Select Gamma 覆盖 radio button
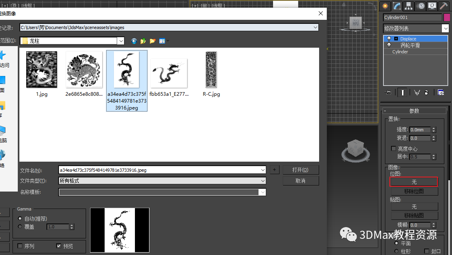This screenshot has width=452, height=255. point(20,226)
